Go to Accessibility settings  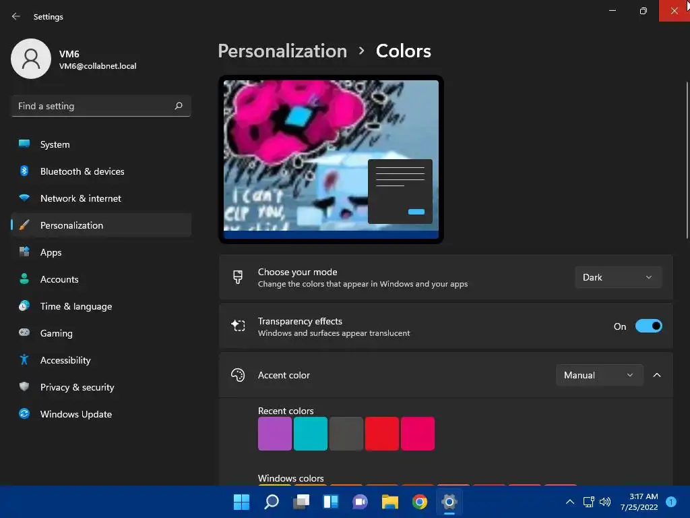point(101,360)
